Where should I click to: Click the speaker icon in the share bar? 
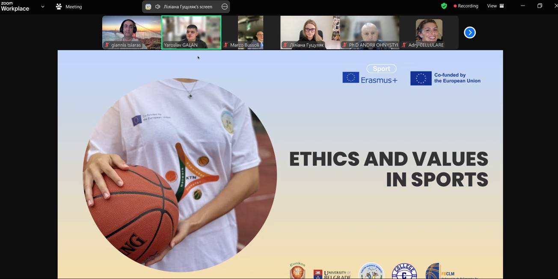point(158,6)
